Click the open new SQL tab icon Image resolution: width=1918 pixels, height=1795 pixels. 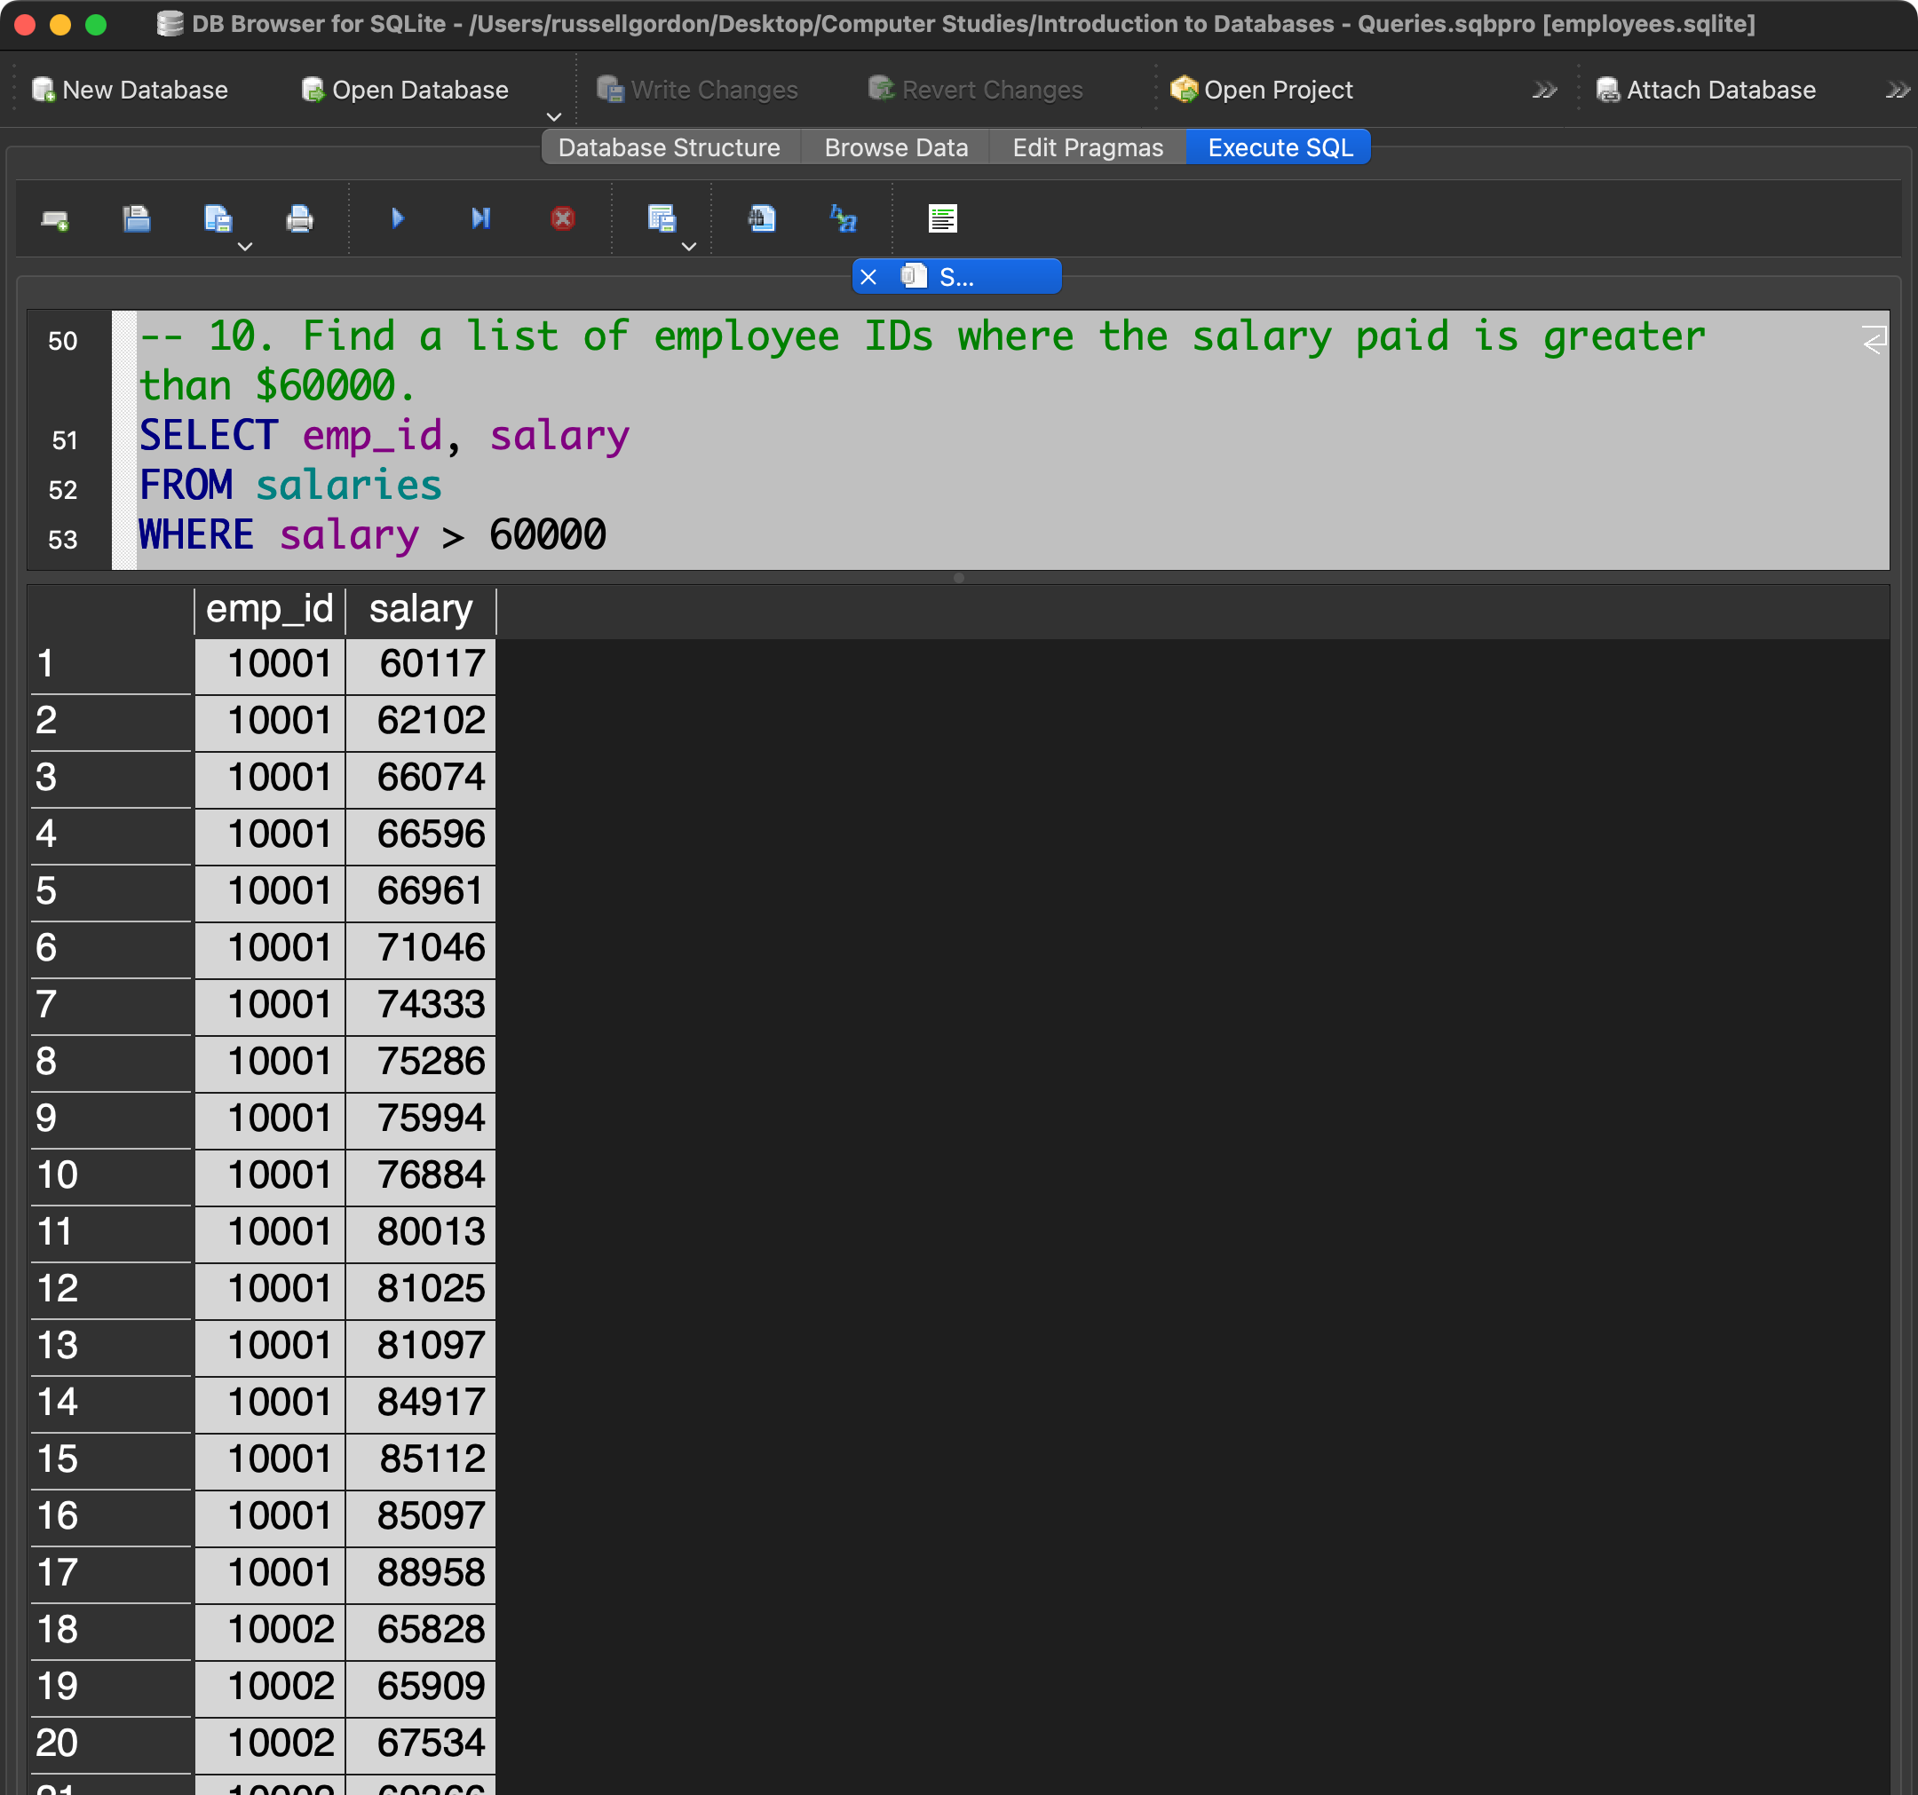pos(55,220)
